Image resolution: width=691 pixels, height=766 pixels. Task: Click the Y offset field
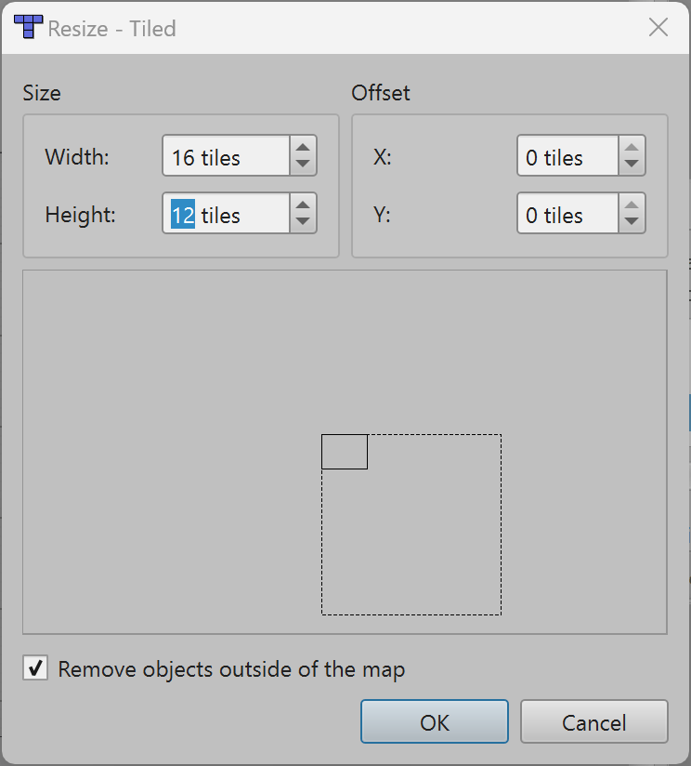[x=568, y=213]
